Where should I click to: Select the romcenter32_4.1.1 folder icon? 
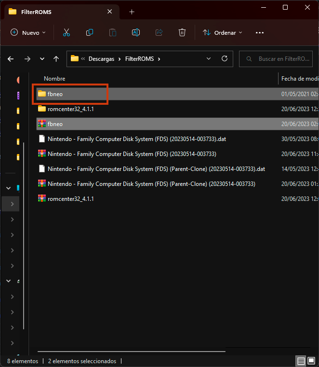pos(42,109)
